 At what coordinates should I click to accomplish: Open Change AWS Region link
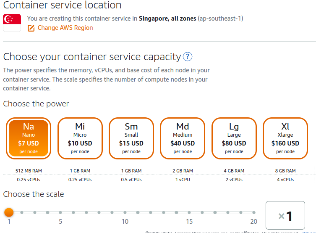pyautogui.click(x=65, y=28)
